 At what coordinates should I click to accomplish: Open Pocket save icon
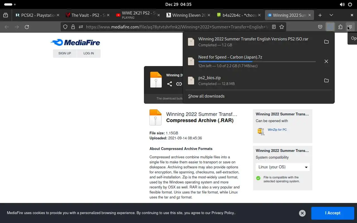click(320, 27)
